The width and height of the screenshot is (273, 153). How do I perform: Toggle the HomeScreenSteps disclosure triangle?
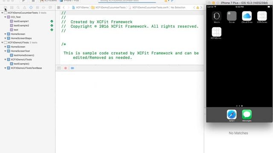pos(5,38)
